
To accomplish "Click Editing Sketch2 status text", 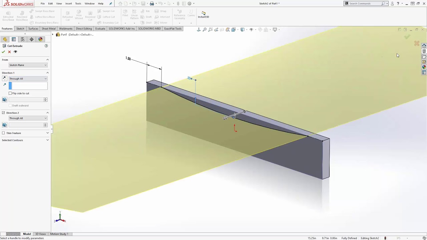I will [370, 238].
